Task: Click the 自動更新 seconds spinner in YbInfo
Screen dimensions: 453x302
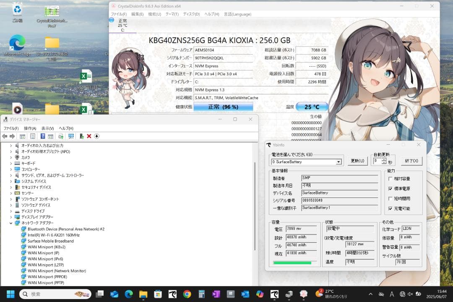Action: (x=384, y=161)
